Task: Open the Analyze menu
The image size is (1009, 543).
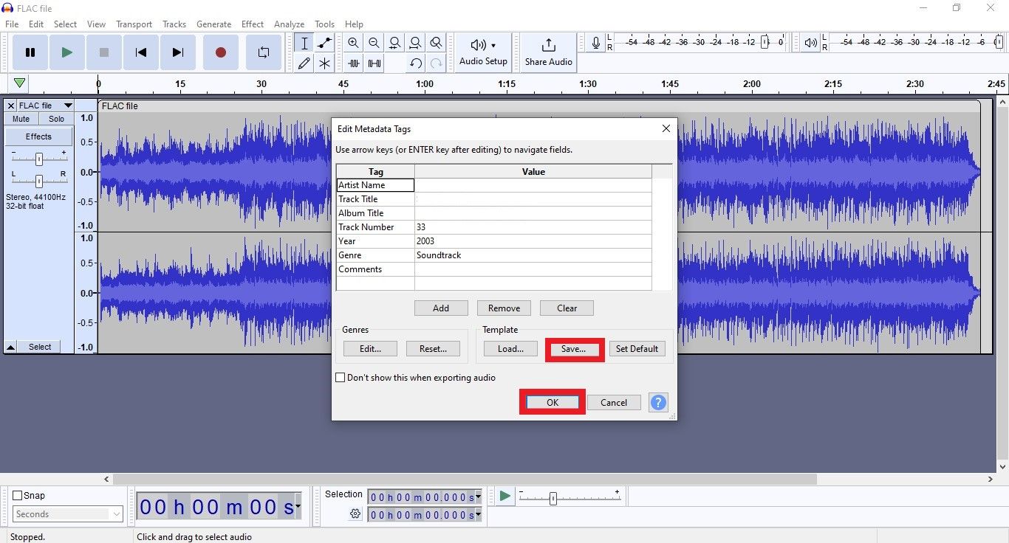Action: coord(289,24)
